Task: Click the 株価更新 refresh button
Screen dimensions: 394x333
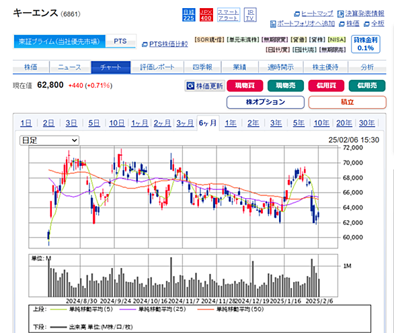Action: (204, 86)
